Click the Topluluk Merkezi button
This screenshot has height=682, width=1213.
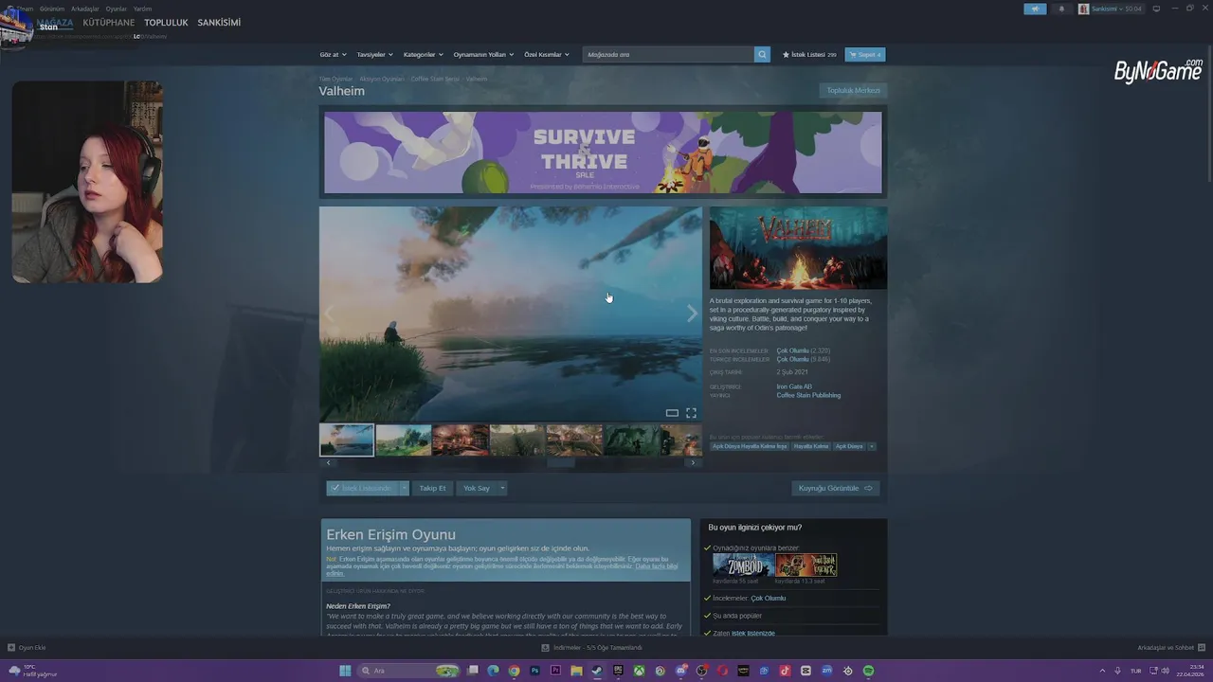(x=853, y=91)
